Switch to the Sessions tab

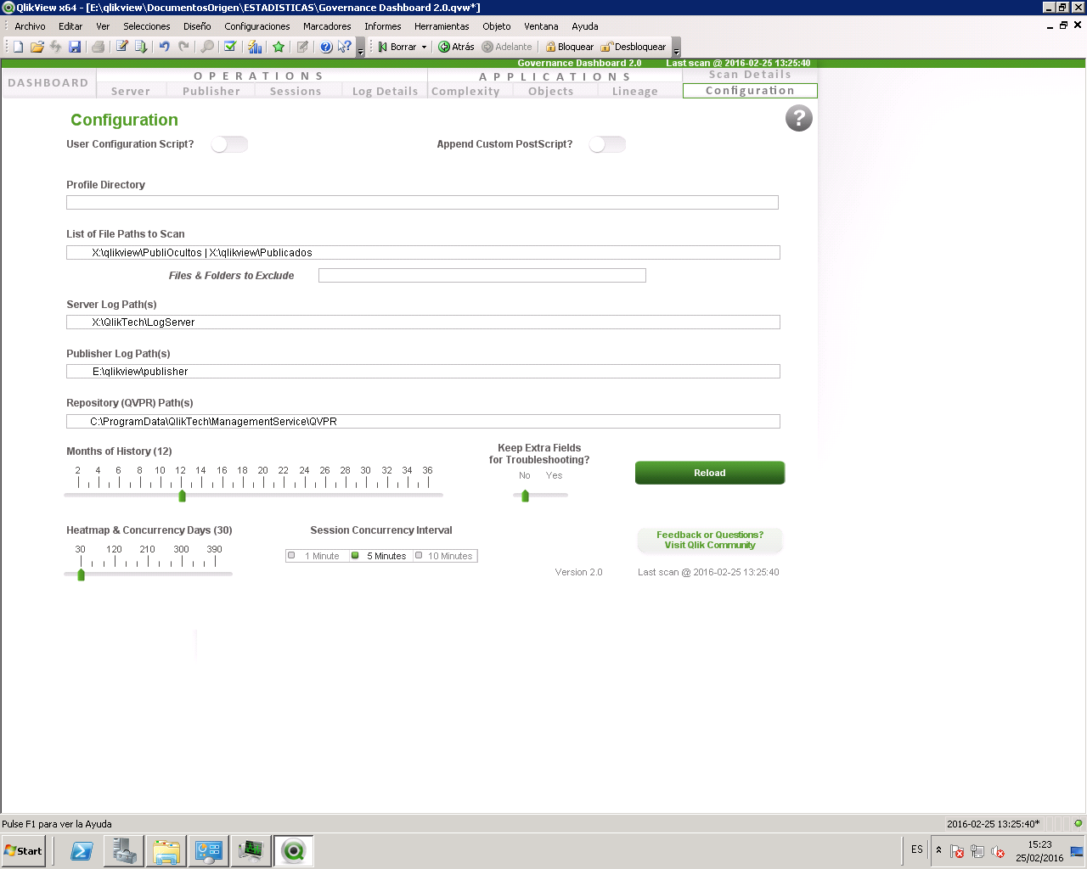point(296,91)
